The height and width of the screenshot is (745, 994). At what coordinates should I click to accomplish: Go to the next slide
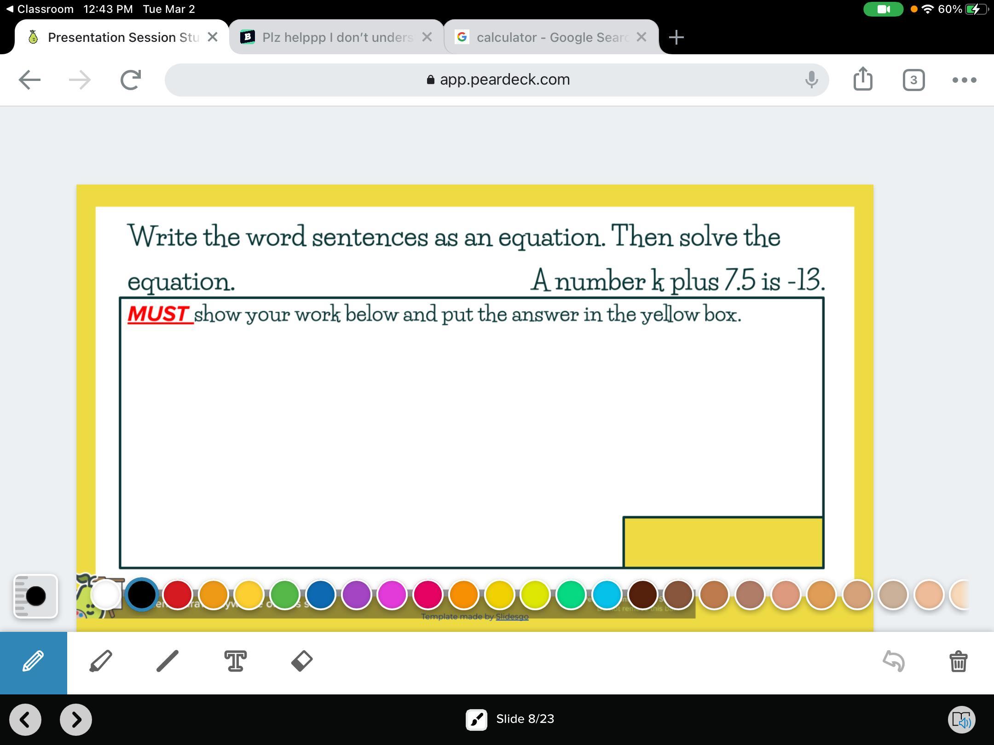(76, 719)
